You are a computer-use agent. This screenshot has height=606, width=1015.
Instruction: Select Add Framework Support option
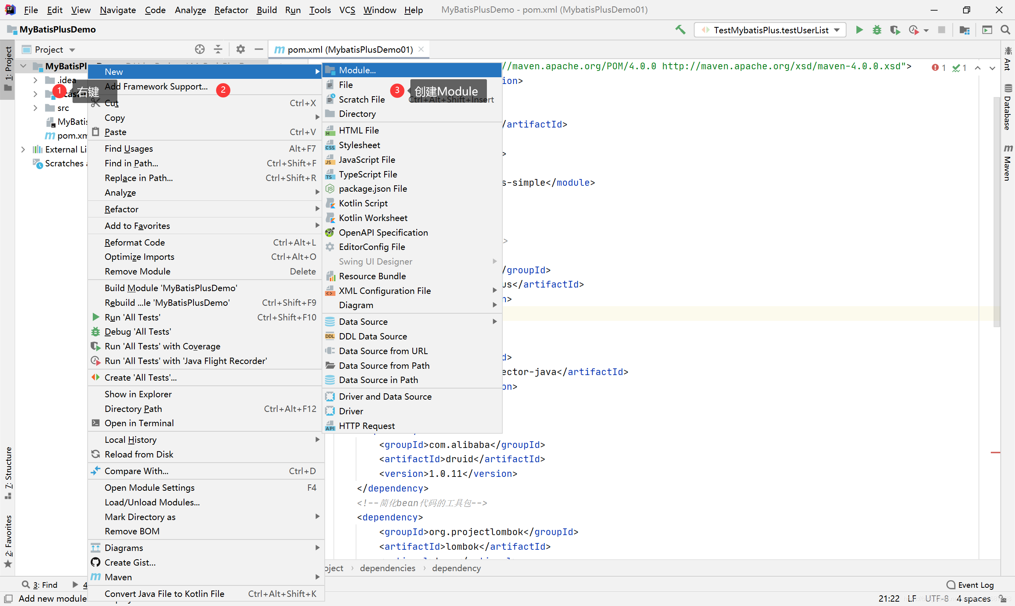[156, 86]
